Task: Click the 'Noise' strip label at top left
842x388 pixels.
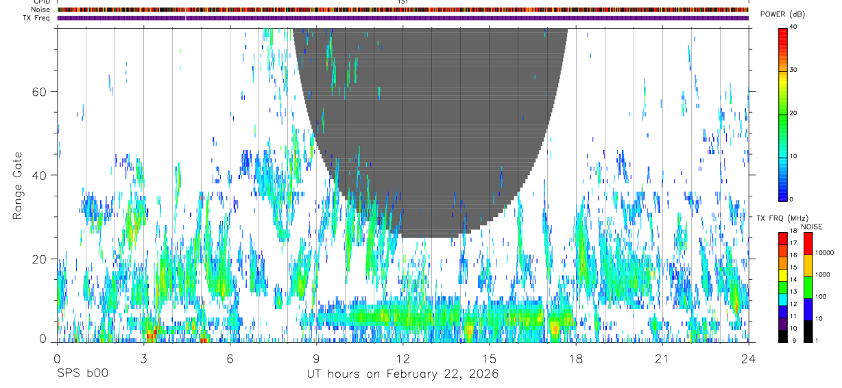Action: [x=40, y=10]
